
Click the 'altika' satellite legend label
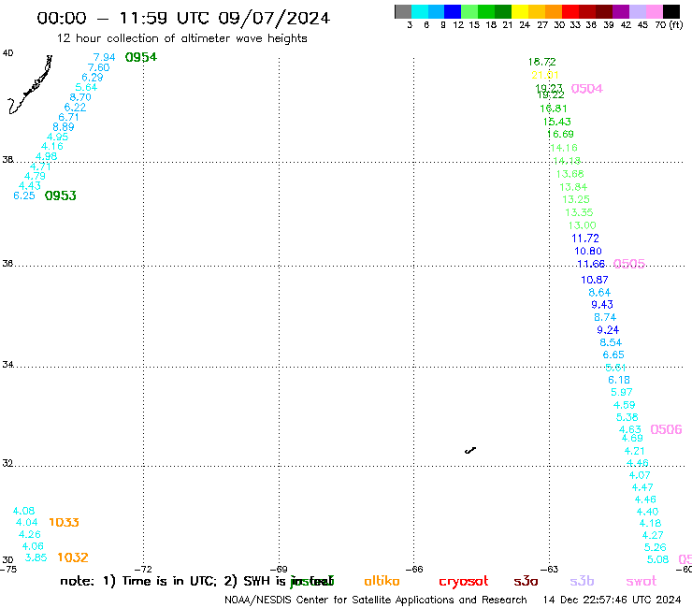pyautogui.click(x=382, y=581)
